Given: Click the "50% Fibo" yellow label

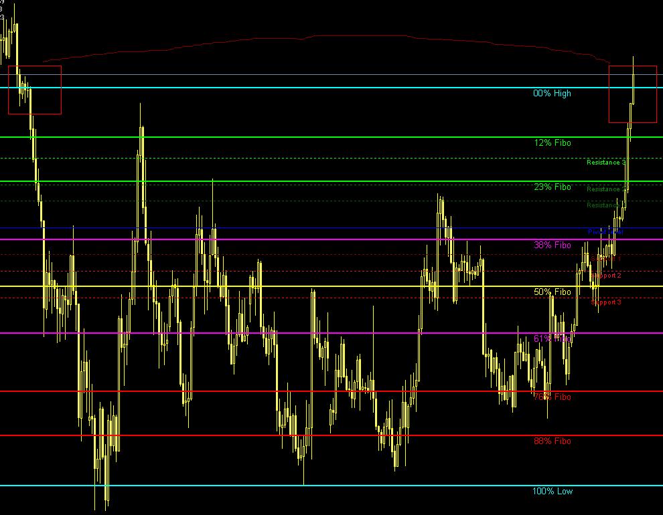Looking at the screenshot, I should (x=552, y=292).
